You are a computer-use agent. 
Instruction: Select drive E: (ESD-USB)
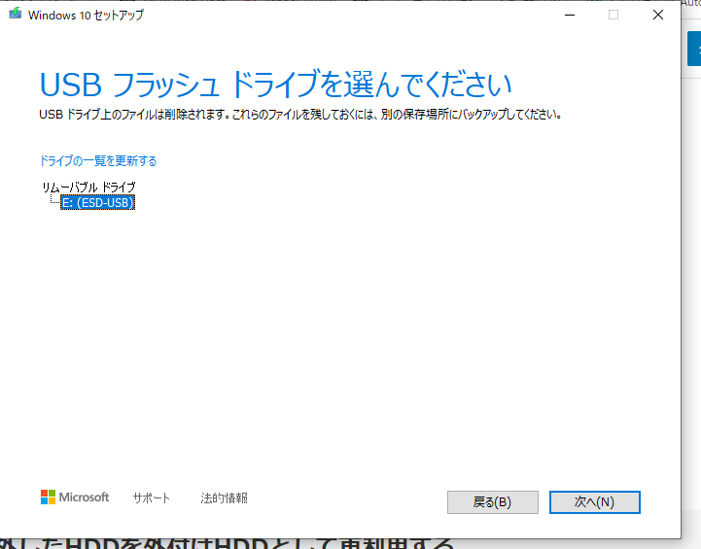[98, 203]
